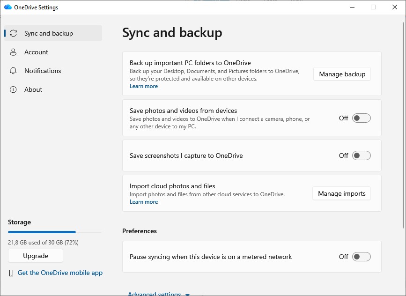Open the Sync and backup section
406x296 pixels.
click(53, 33)
